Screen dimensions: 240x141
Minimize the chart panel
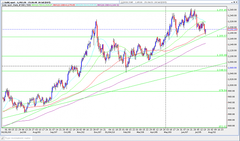point(232,2)
